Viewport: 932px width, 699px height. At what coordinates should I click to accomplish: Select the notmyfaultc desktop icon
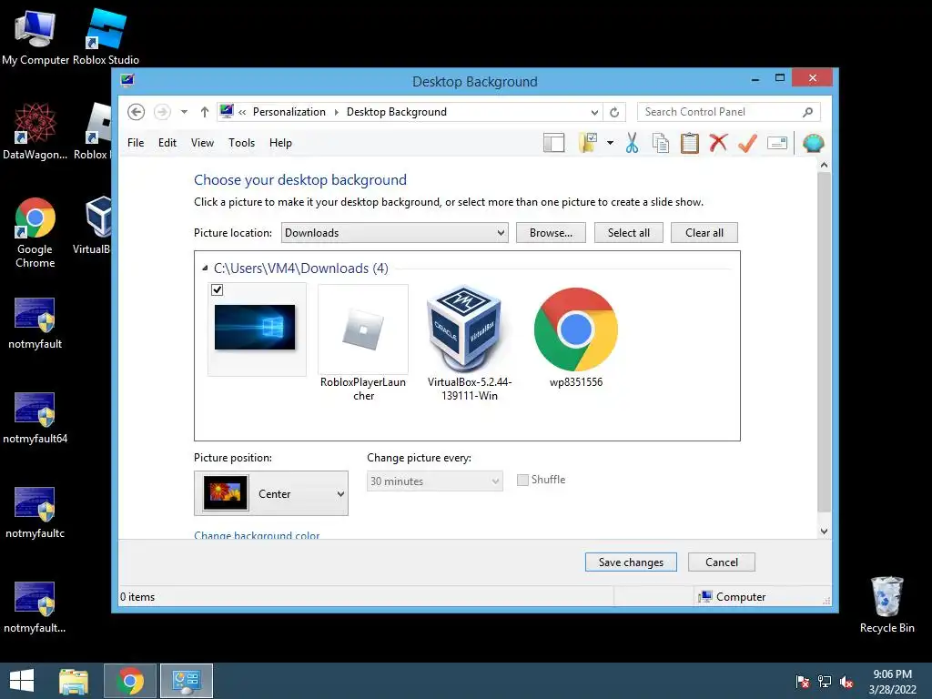pyautogui.click(x=35, y=513)
